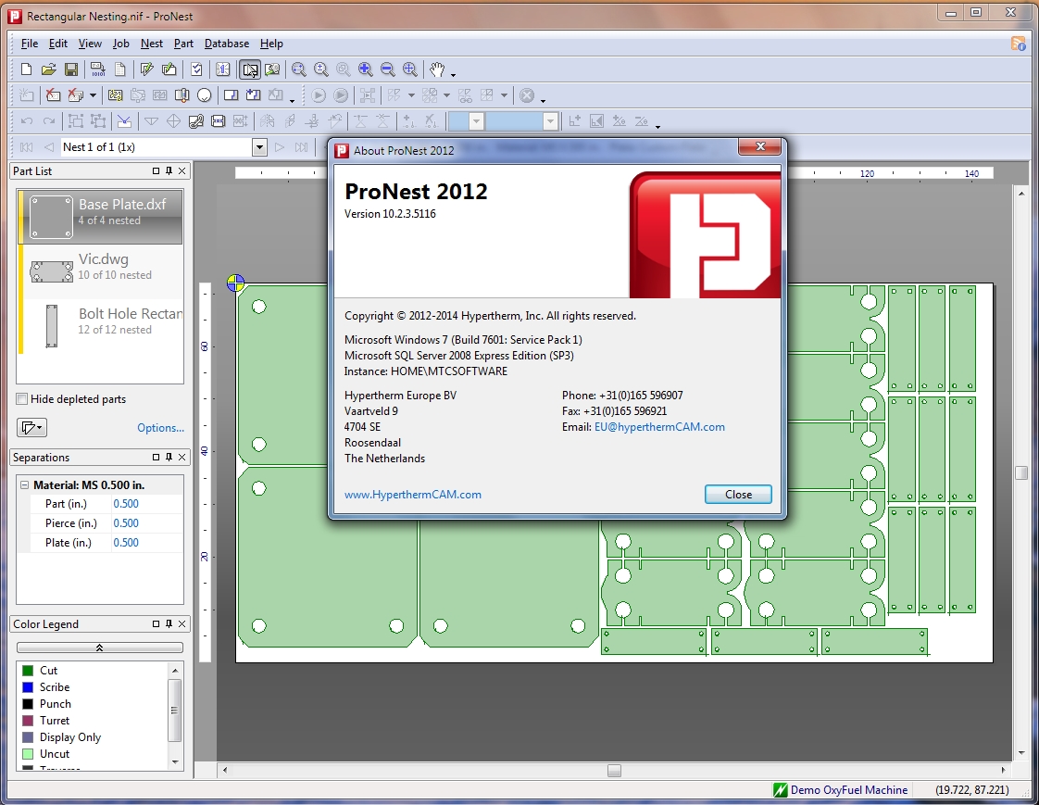Click the blue Zoom Out magnifier
This screenshot has height=805, width=1039.
point(388,69)
